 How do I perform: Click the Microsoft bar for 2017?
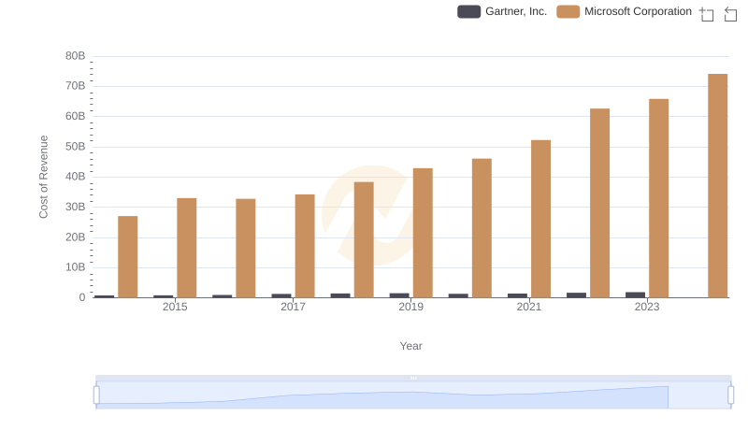click(305, 246)
